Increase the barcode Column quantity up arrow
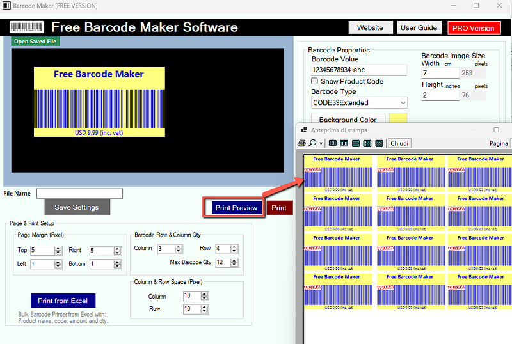Image resolution: width=512 pixels, height=344 pixels. pyautogui.click(x=179, y=247)
